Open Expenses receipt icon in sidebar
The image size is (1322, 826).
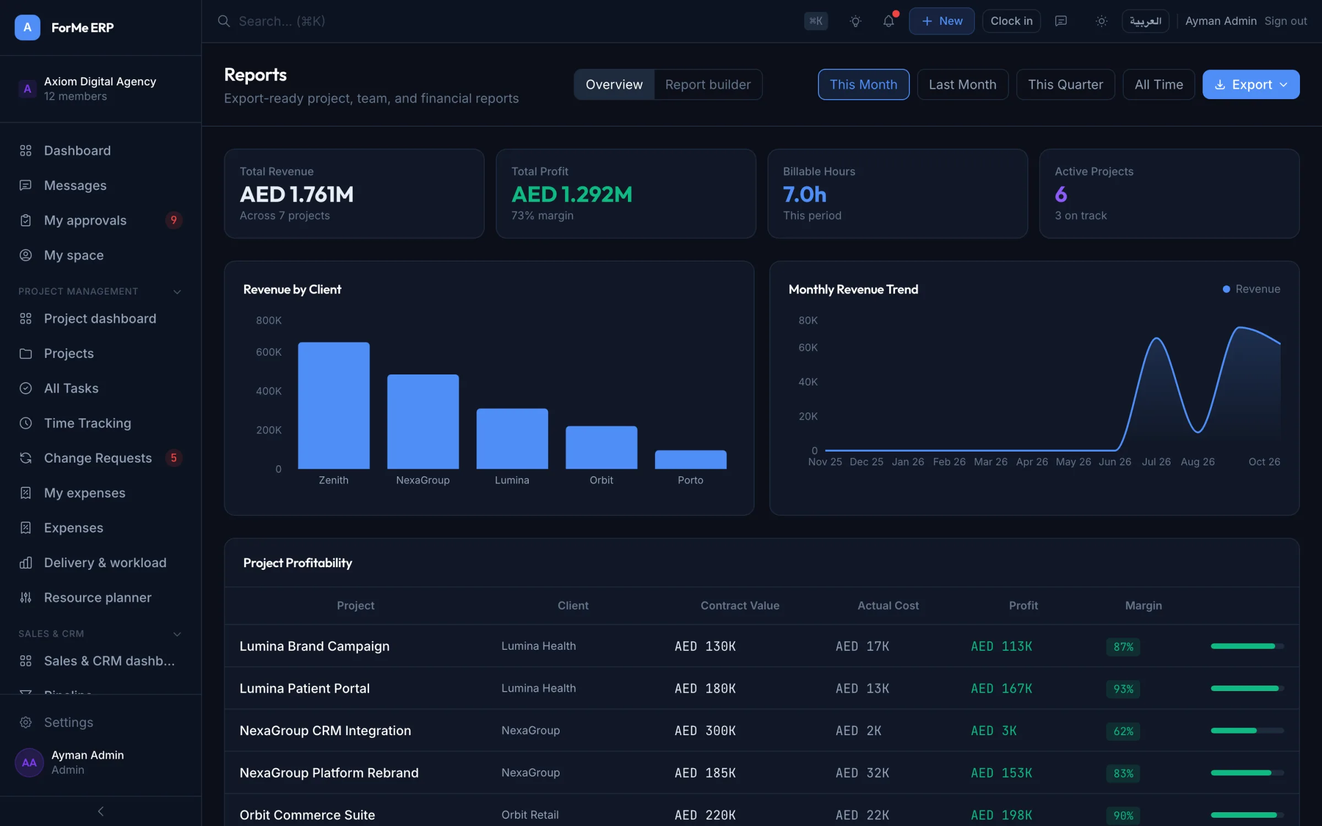25,528
